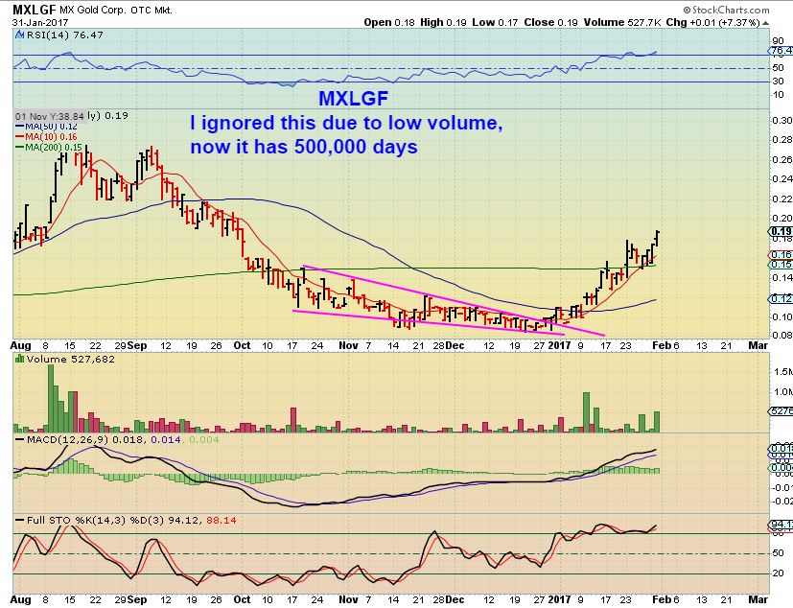Click the 0.12 MA(50) tag on price axis
Viewport: 793px width, 608px height.
click(781, 298)
